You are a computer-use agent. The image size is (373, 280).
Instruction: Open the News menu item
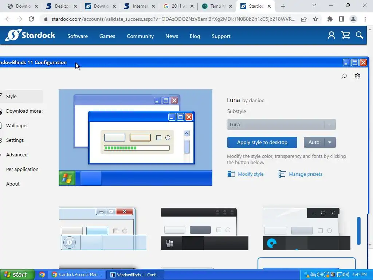click(x=172, y=36)
